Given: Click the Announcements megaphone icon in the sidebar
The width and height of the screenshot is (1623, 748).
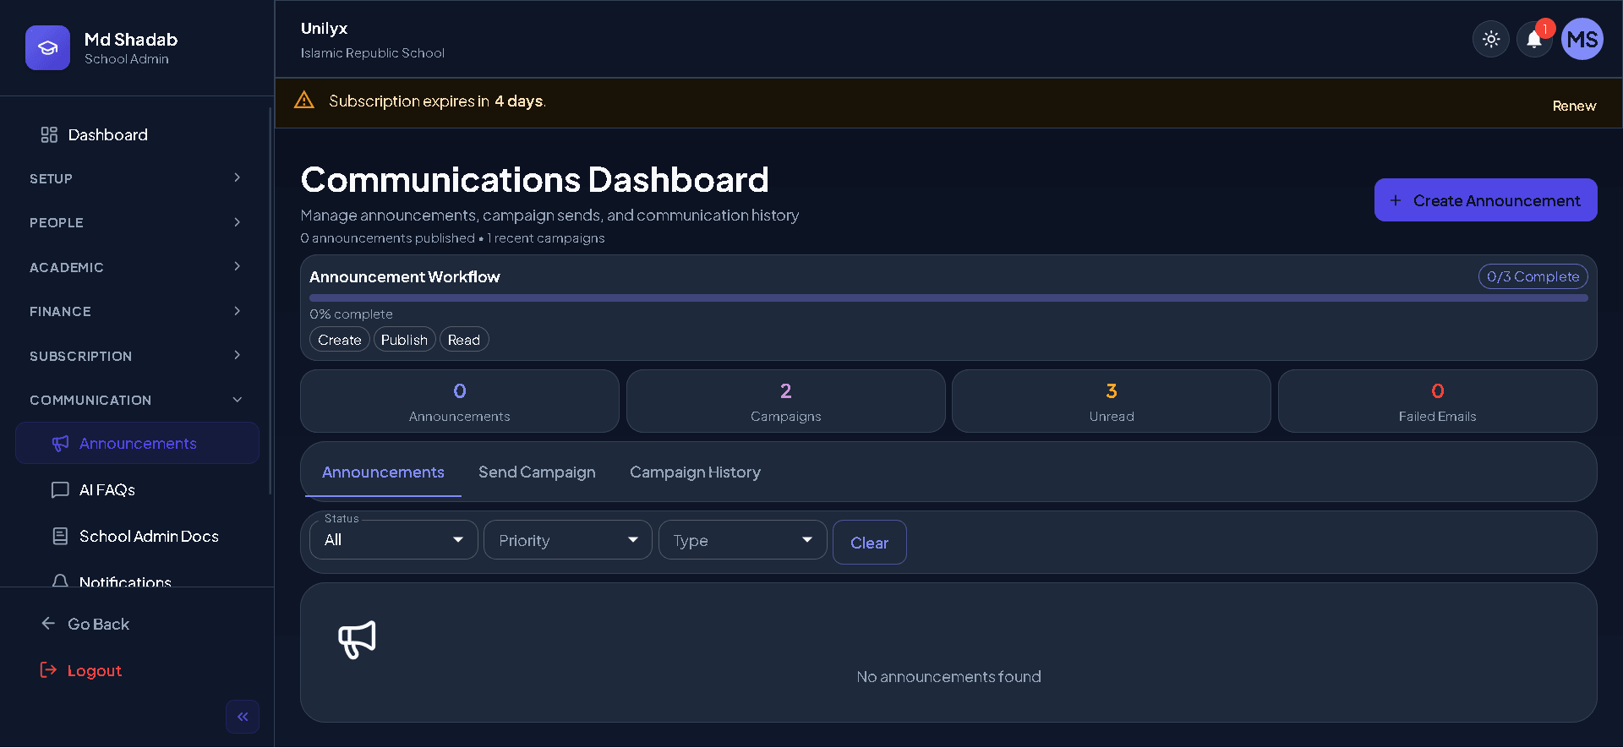Looking at the screenshot, I should tap(60, 444).
